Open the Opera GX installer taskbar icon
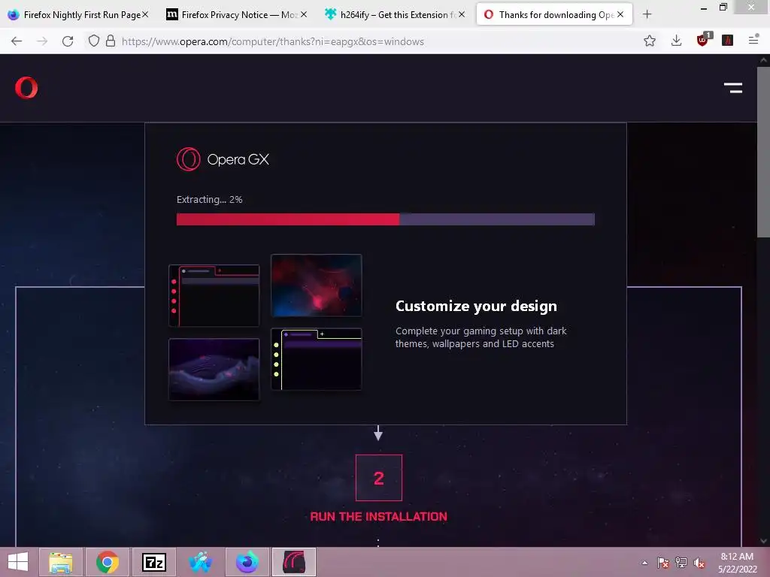The image size is (770, 577). coord(294,562)
